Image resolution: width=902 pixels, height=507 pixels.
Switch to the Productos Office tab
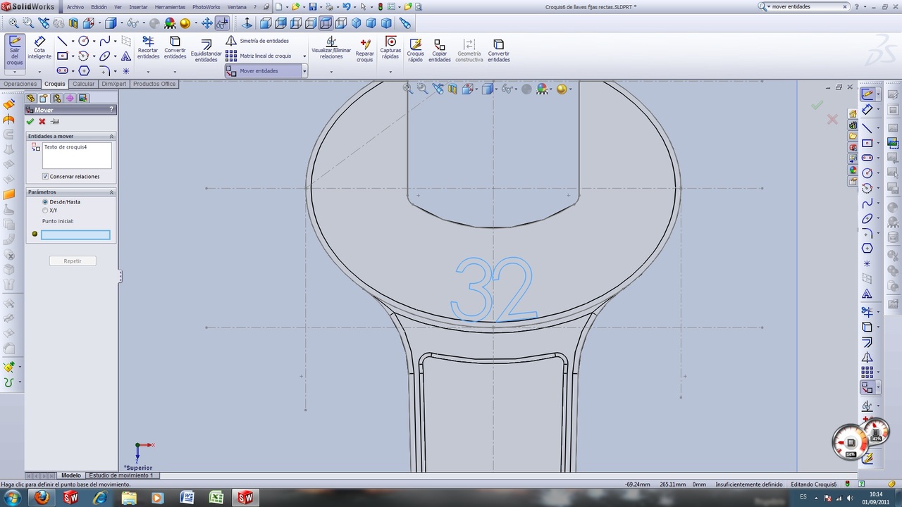point(154,84)
